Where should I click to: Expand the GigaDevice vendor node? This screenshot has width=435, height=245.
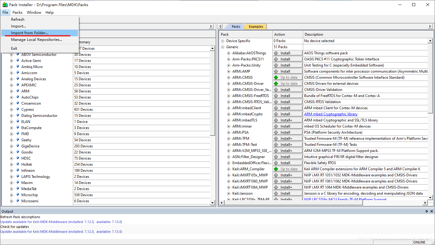click(x=12, y=146)
